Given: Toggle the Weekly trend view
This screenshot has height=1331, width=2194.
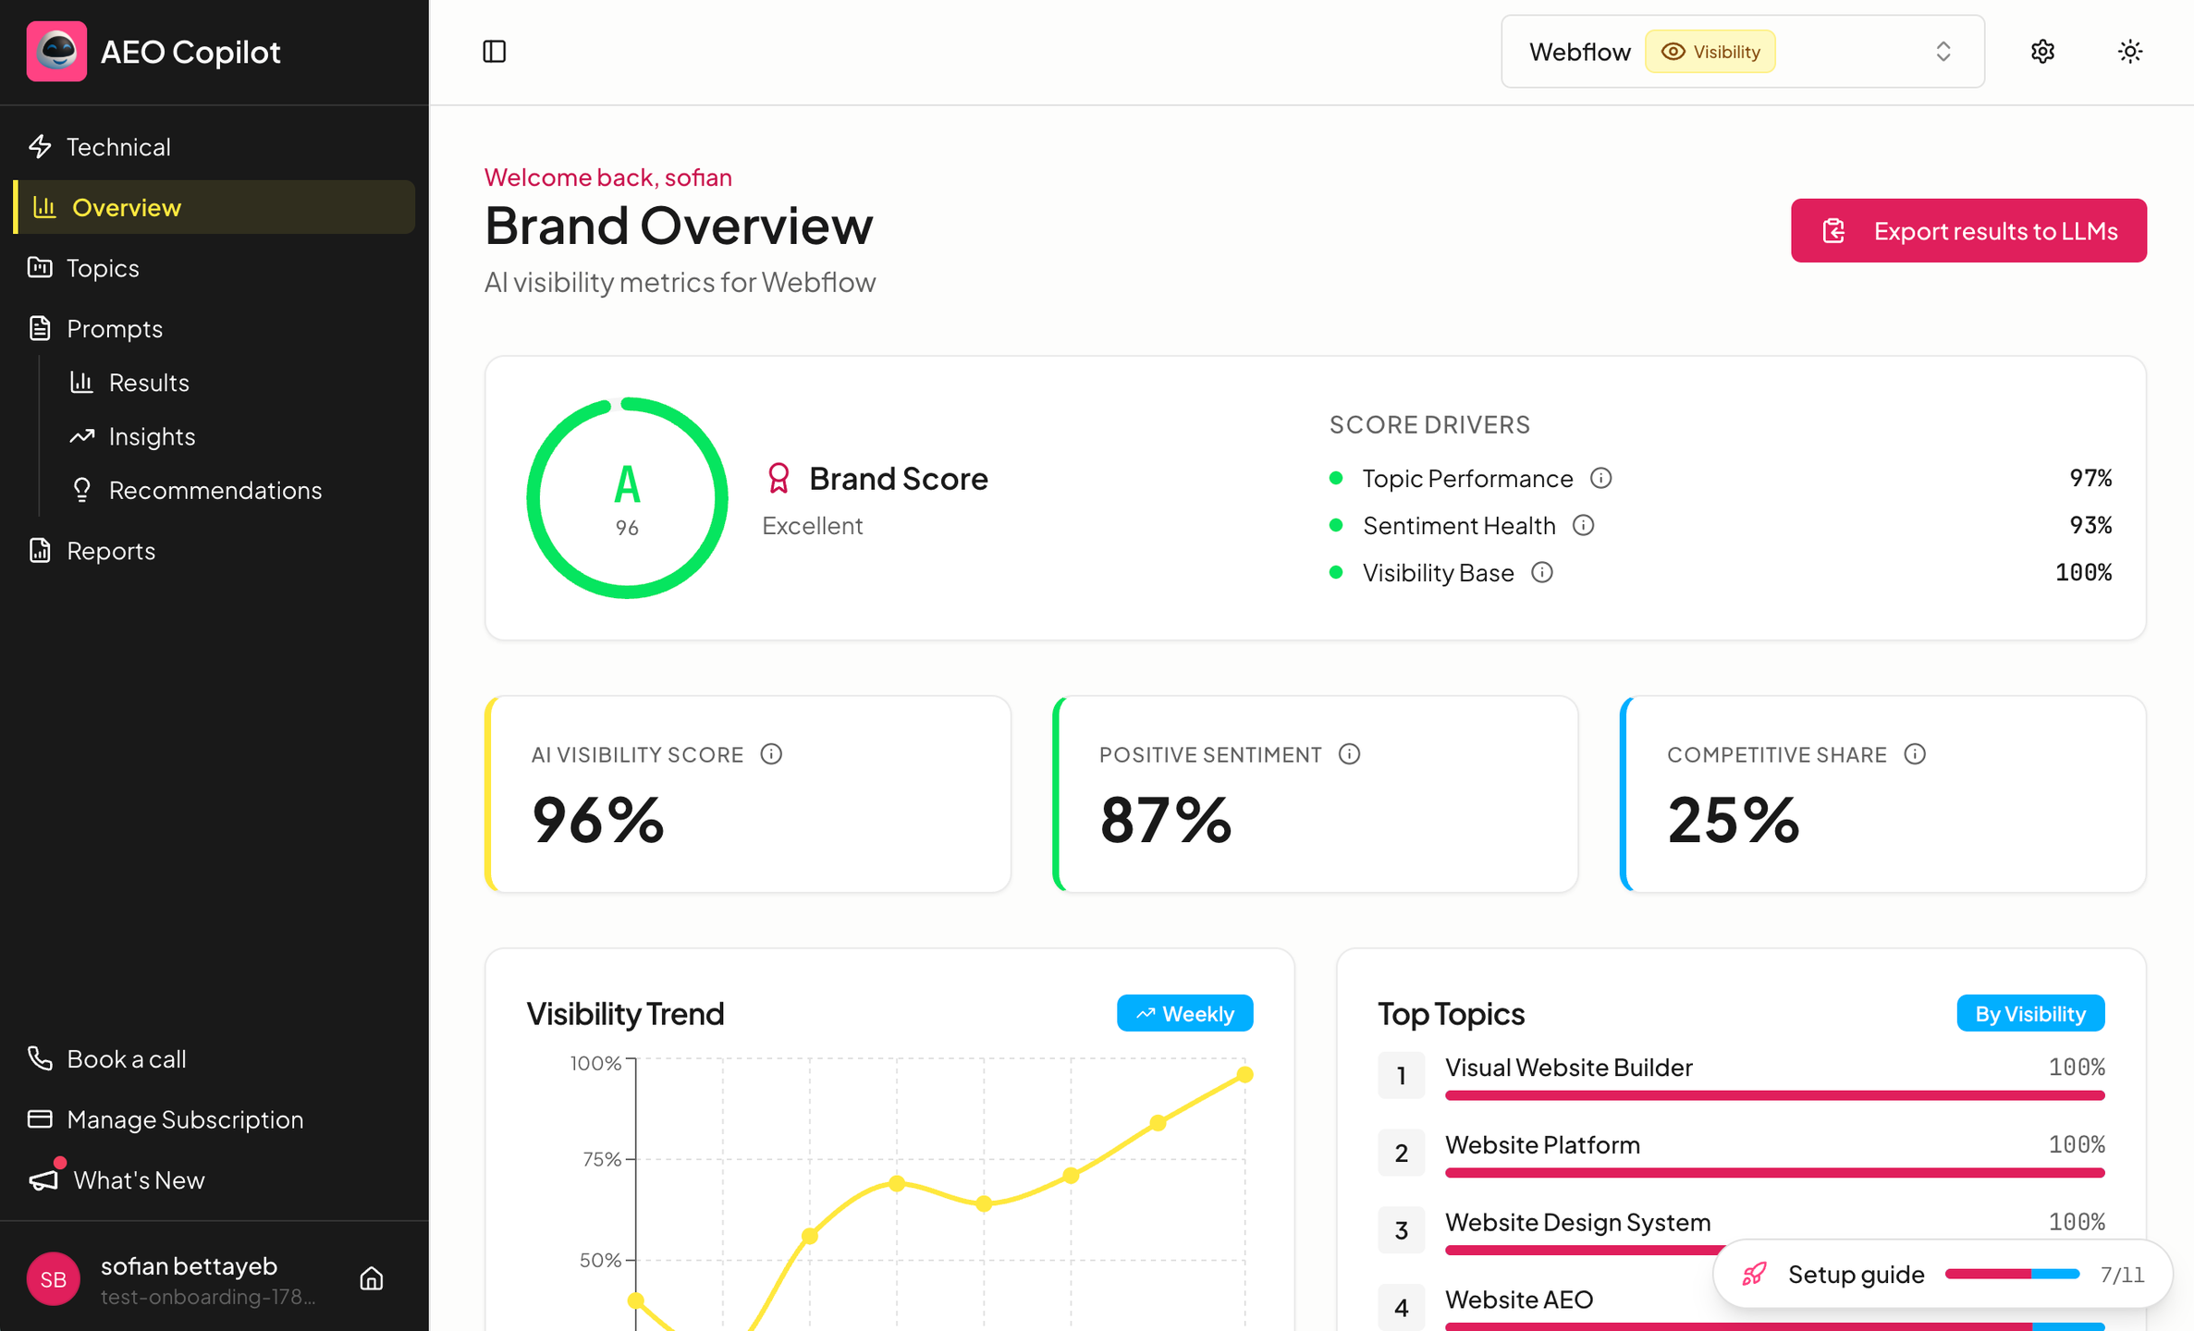Looking at the screenshot, I should pyautogui.click(x=1184, y=1013).
